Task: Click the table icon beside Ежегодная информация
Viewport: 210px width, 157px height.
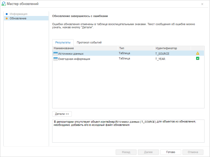Action: 55,59
